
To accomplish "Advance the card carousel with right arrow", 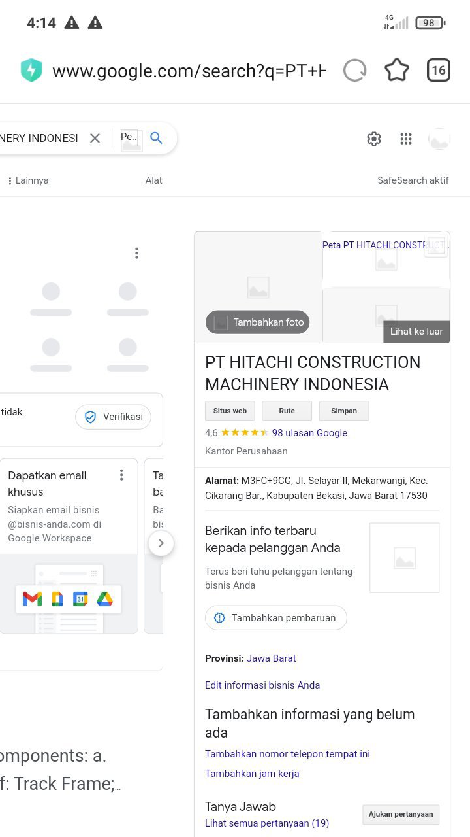I will (161, 543).
